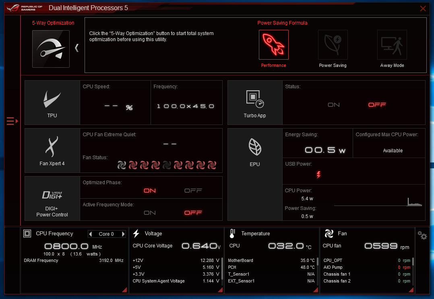Select the MotherBoard temperature row
The height and width of the screenshot is (299, 434).
271,260
